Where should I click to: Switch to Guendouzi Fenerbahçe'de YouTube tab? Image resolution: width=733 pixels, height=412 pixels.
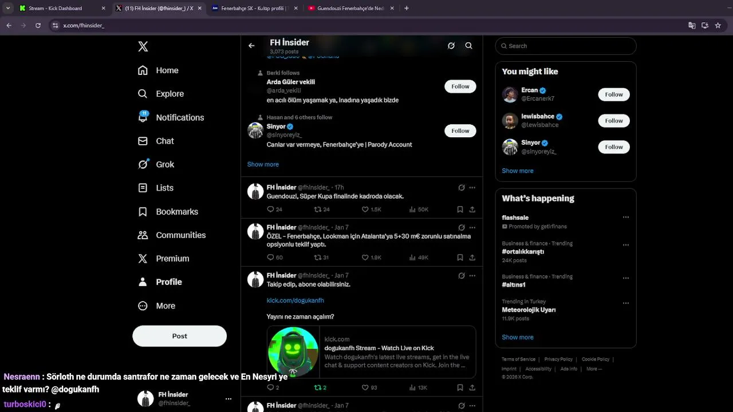[x=350, y=8]
